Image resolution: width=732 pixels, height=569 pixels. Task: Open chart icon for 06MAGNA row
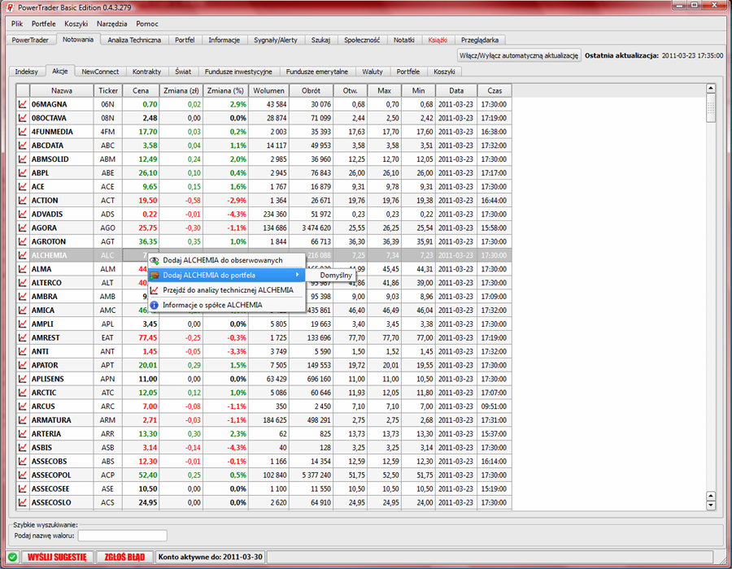coord(23,104)
